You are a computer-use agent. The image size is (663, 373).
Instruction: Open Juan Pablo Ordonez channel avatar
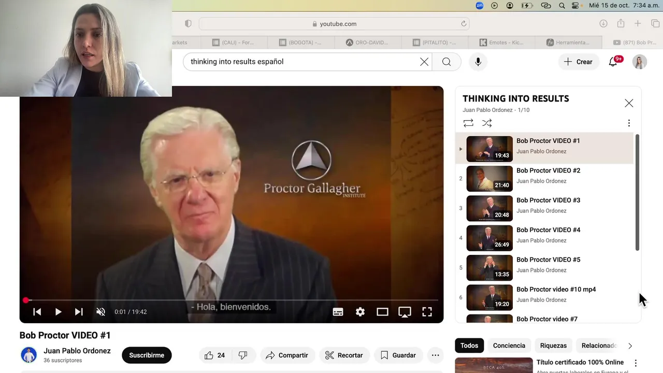click(29, 355)
